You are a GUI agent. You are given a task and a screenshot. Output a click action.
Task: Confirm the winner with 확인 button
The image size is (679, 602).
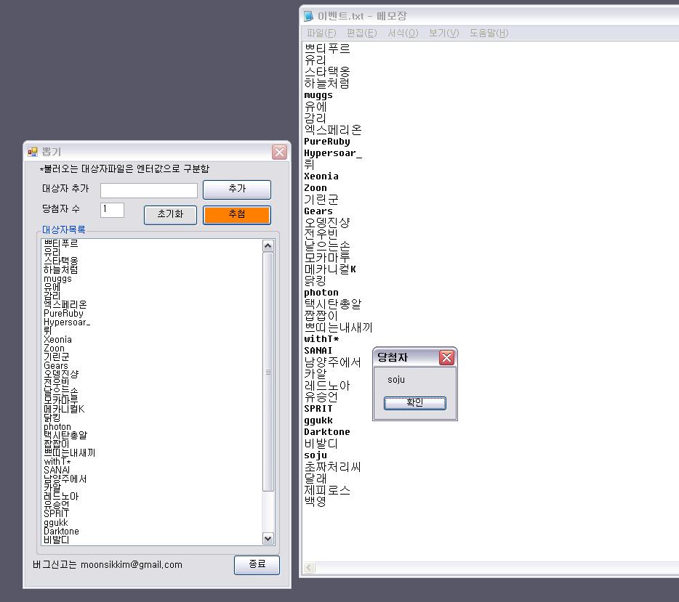pyautogui.click(x=415, y=402)
